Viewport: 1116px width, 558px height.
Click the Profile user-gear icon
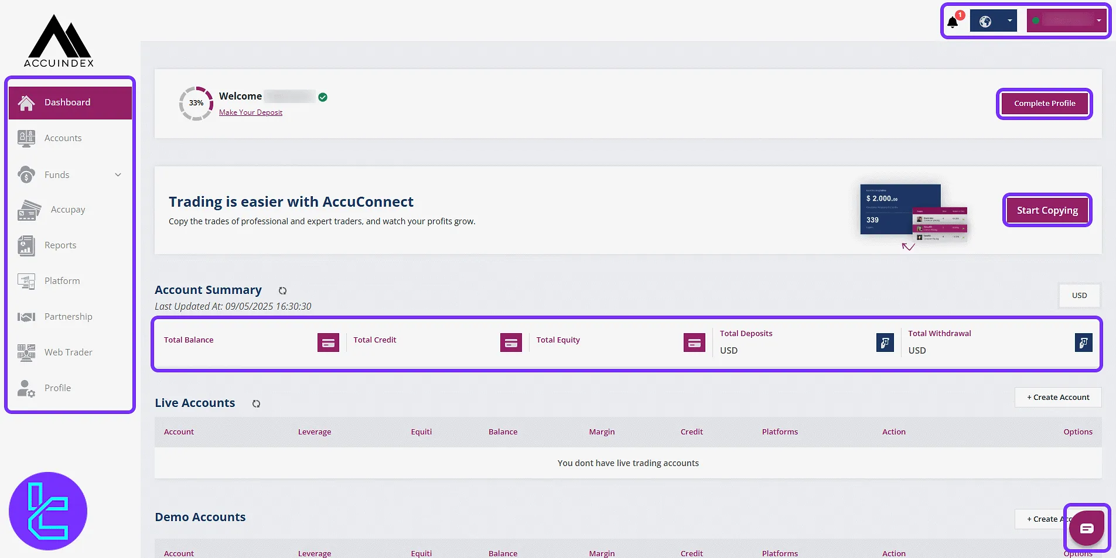[26, 388]
